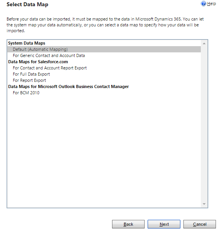Proceed with the Next button

click(164, 224)
